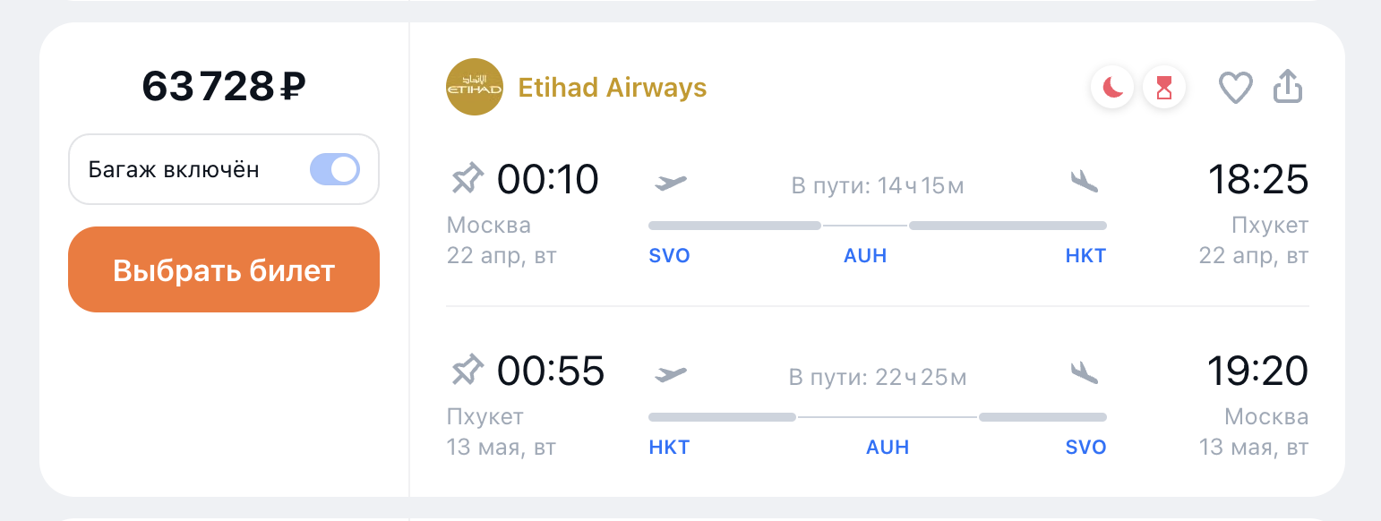Click the outbound flight route progress bar
Screen dimensions: 1381x521
[877, 226]
